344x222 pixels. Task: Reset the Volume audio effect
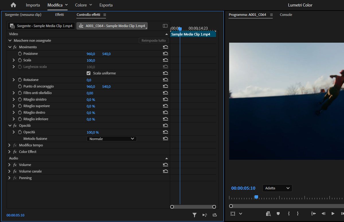click(165, 165)
